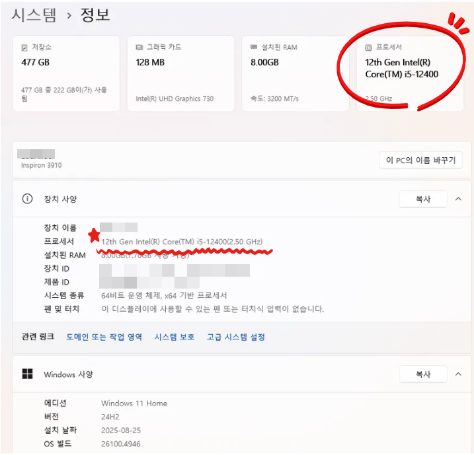Click the 장치 사양 header label
This screenshot has width=474, height=455.
pyautogui.click(x=60, y=199)
